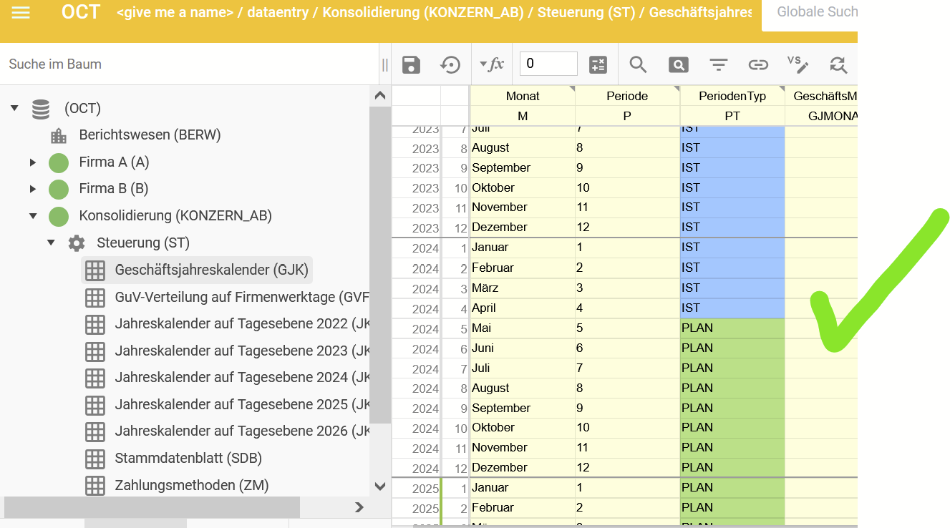Open the fx formula dropdown
Screen dimensions: 950x528
[492, 64]
